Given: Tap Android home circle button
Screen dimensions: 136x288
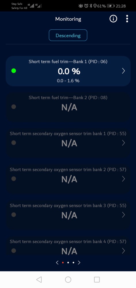Looking at the screenshot, I should (x=68, y=280).
